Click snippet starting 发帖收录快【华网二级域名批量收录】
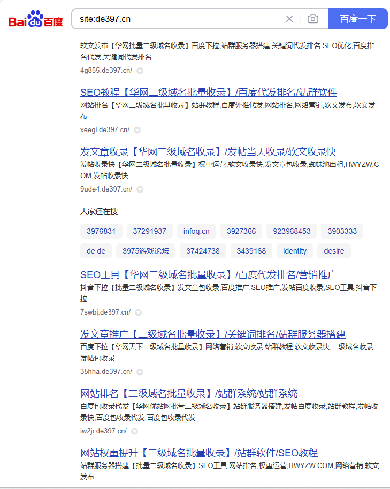 point(230,170)
